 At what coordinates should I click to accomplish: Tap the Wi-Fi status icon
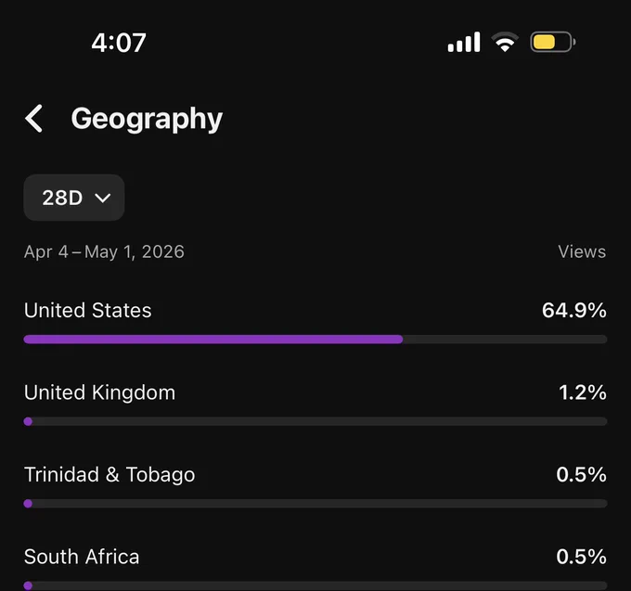click(x=505, y=42)
